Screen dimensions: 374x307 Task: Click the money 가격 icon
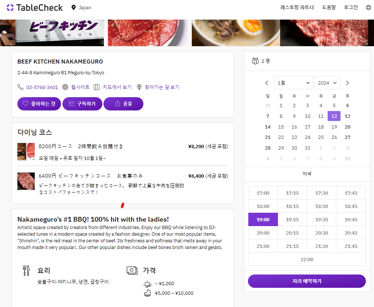[x=132, y=270]
